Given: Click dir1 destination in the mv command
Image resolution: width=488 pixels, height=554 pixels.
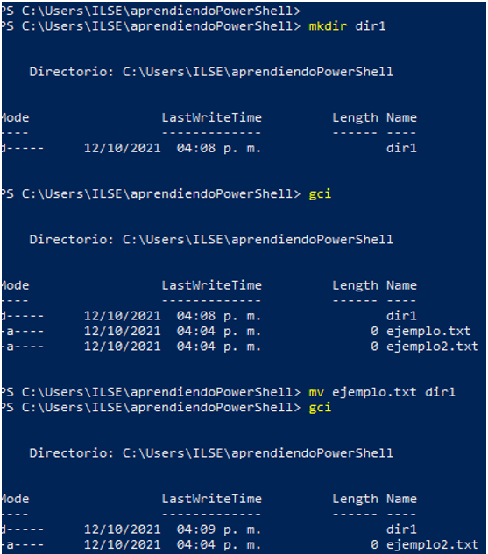Looking at the screenshot, I should click(440, 392).
